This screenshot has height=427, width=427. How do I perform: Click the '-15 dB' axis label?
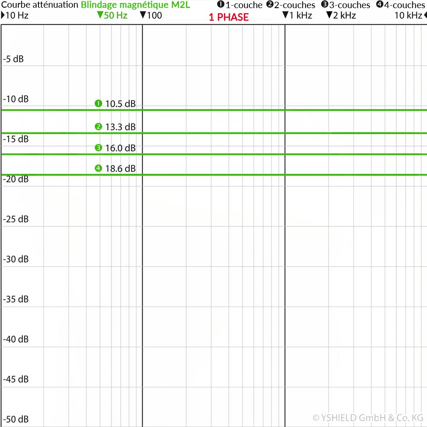pos(16,139)
